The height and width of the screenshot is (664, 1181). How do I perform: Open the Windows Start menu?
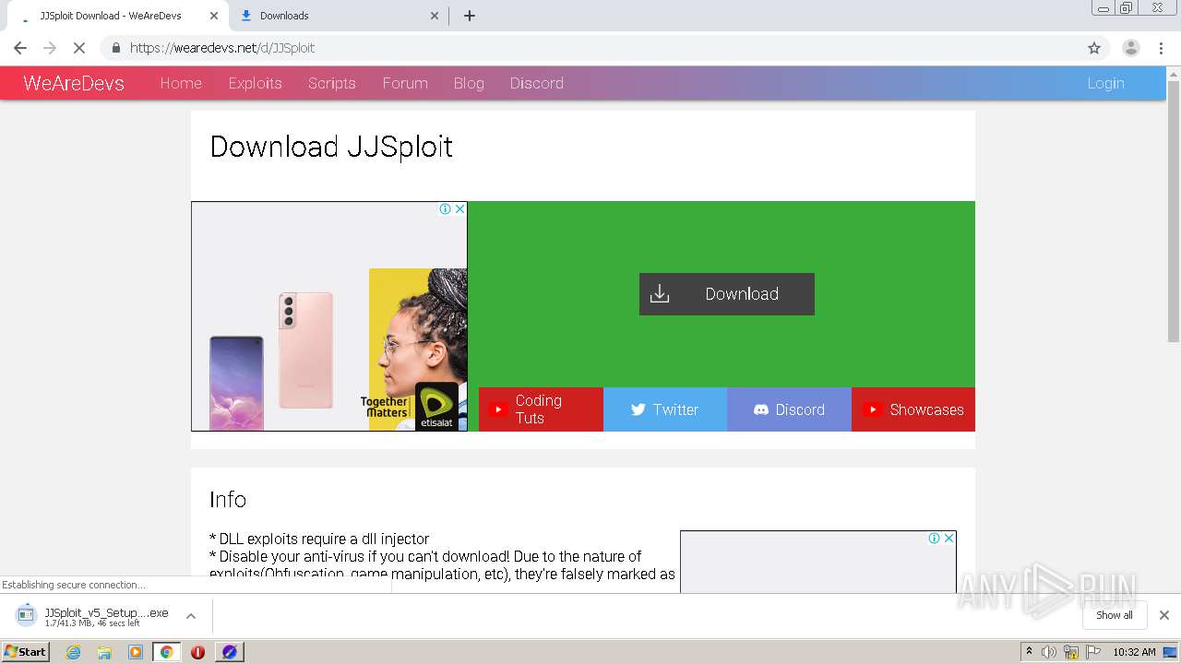[x=26, y=652]
